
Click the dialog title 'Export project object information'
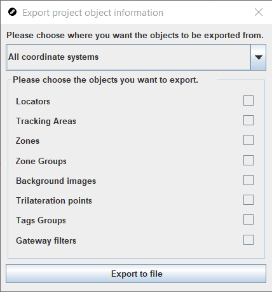[93, 13]
